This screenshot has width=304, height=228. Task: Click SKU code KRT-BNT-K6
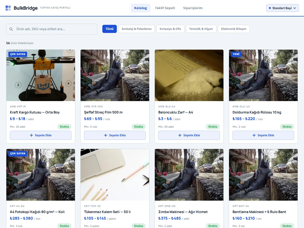(241, 206)
